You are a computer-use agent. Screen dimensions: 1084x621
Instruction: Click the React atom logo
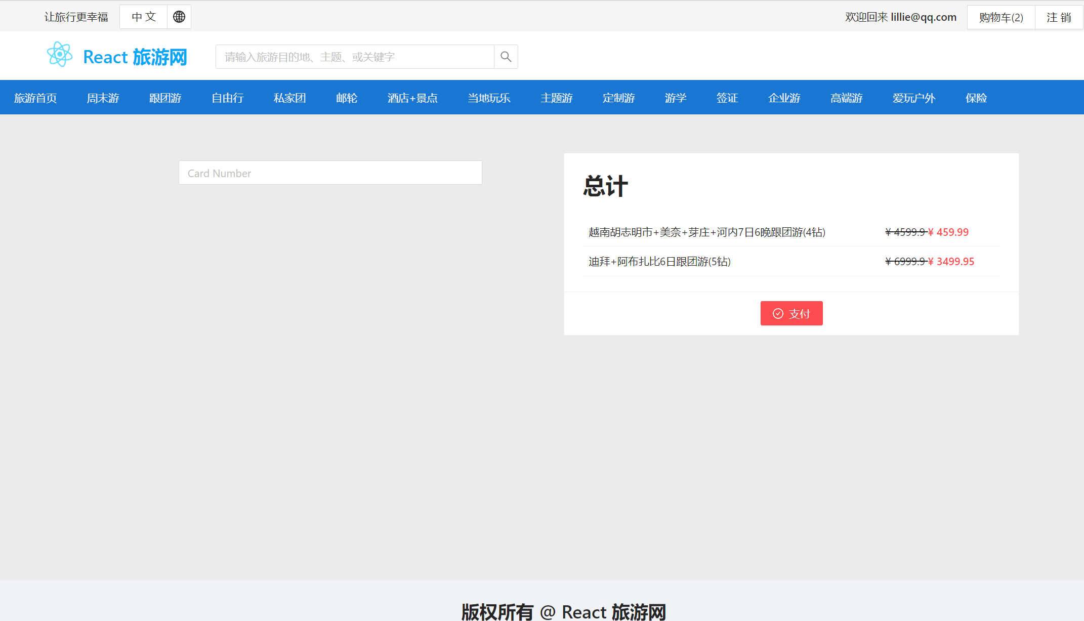[x=60, y=55]
